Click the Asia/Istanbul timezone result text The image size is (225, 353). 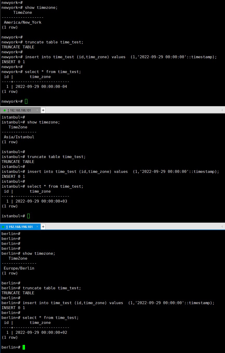click(18, 137)
